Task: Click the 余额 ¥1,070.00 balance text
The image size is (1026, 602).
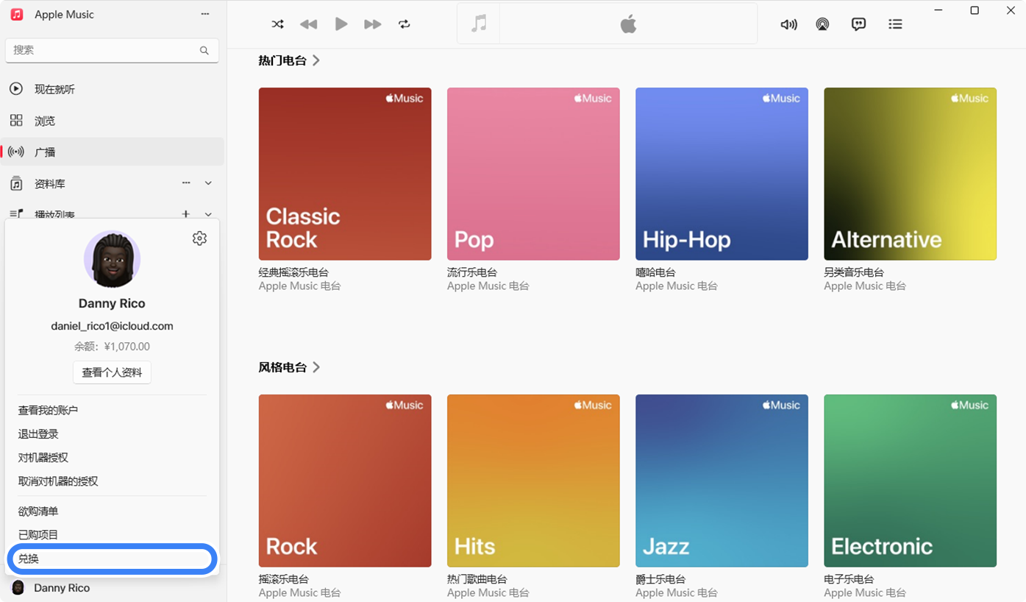Action: pyautogui.click(x=112, y=347)
